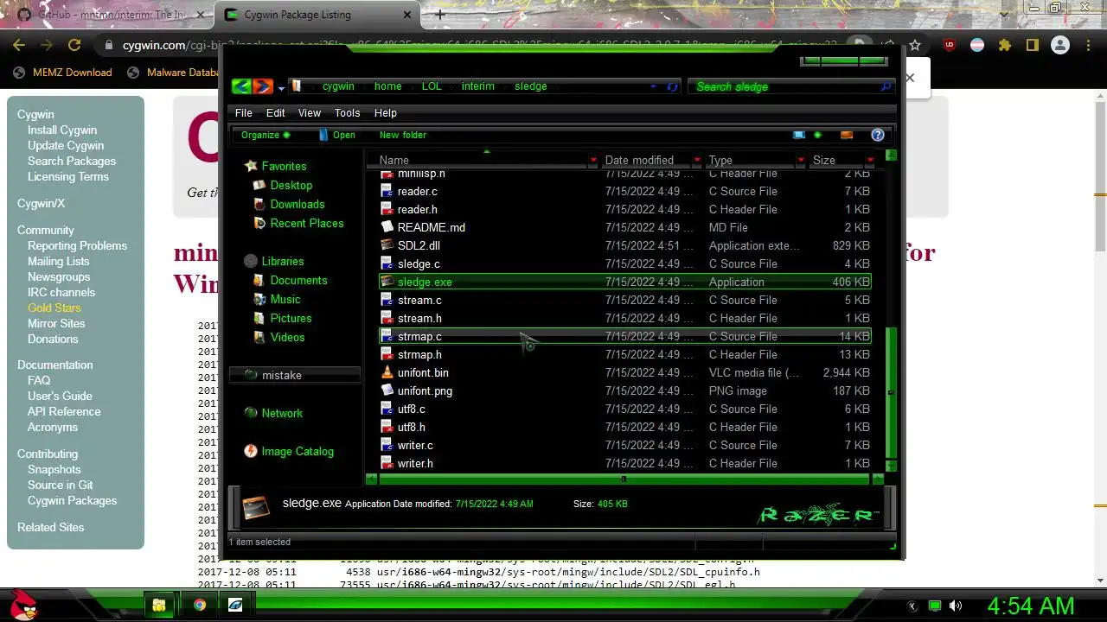Click the VLC cone icon for unifont.bin
The width and height of the screenshot is (1107, 622).
(x=387, y=372)
